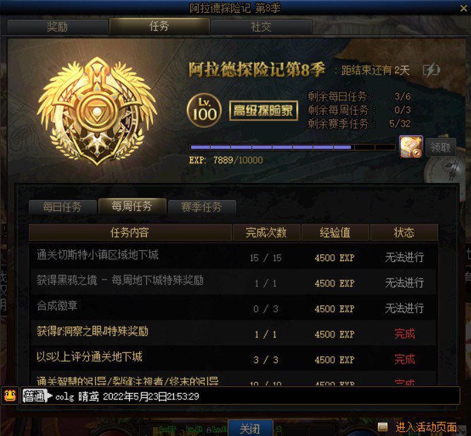The image size is (471, 436).
Task: Select the 每周任务 sub-tab
Action: (132, 206)
